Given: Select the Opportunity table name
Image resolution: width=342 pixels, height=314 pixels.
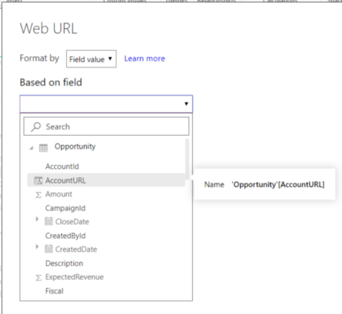Looking at the screenshot, I should pyautogui.click(x=75, y=147).
